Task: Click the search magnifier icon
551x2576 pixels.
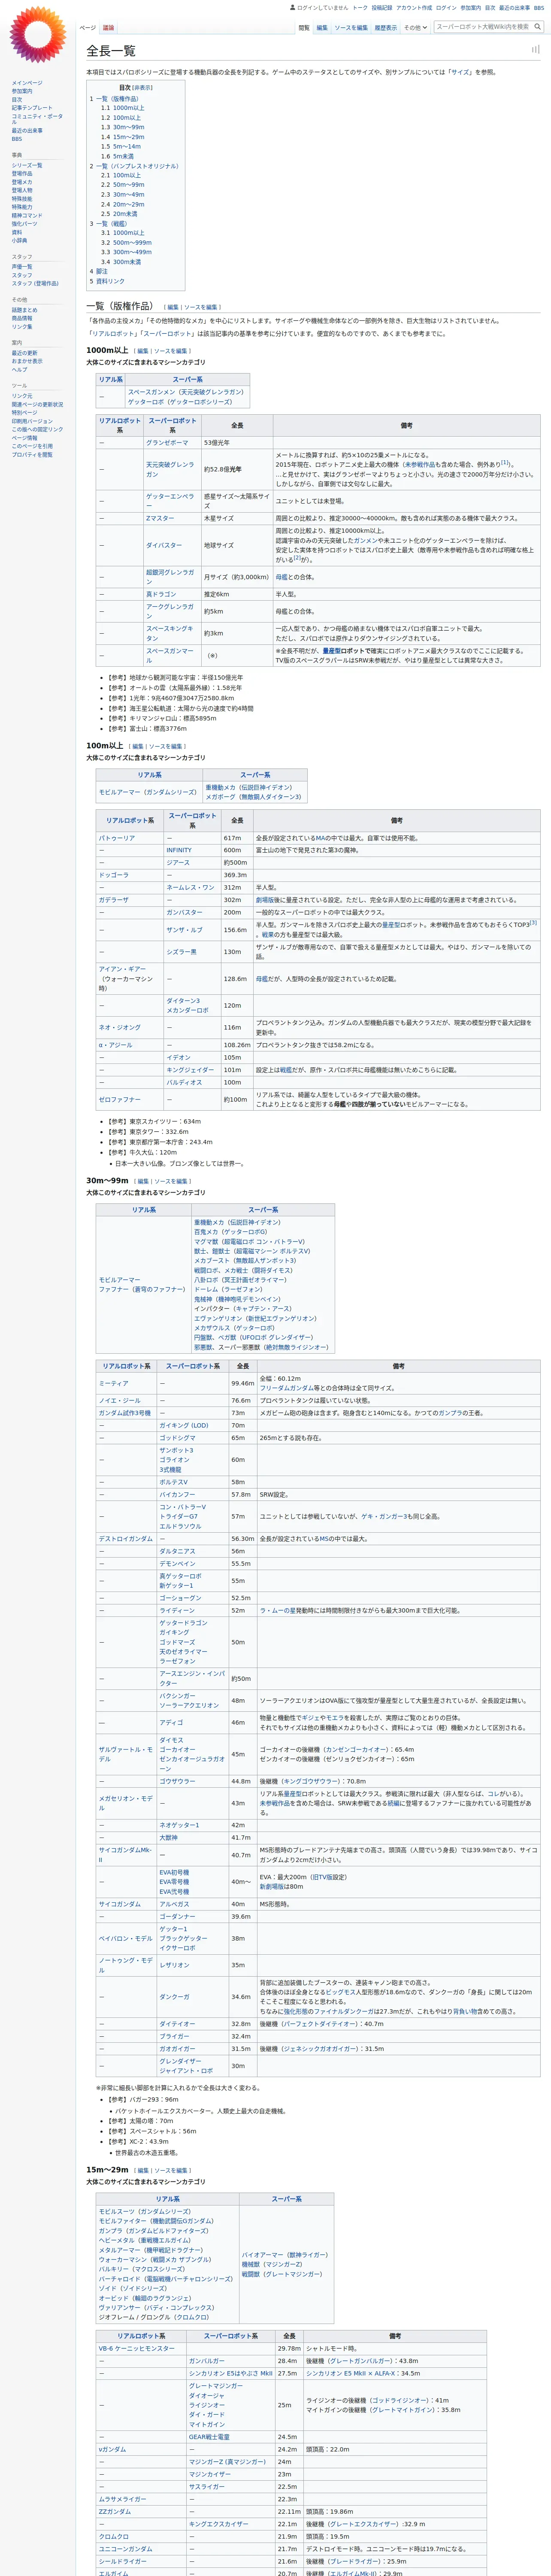Action: pyautogui.click(x=537, y=27)
